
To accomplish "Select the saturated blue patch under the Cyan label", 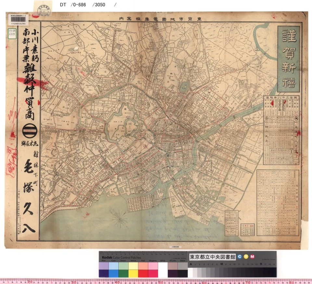I will [x=113, y=273].
